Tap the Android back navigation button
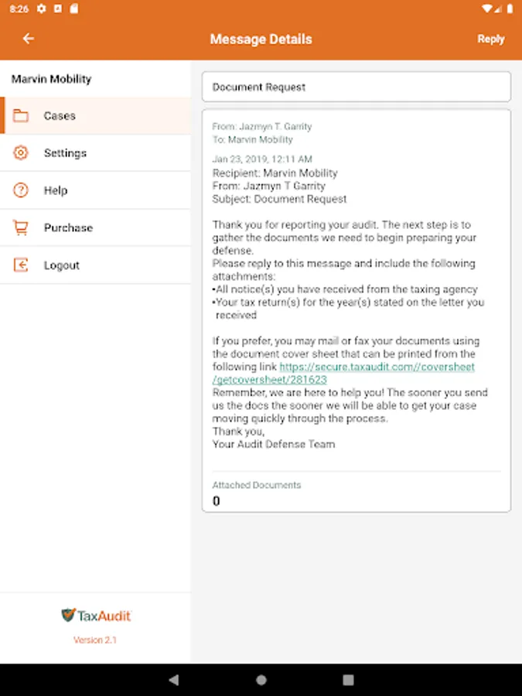Viewport: 522px width, 696px height. pyautogui.click(x=174, y=680)
